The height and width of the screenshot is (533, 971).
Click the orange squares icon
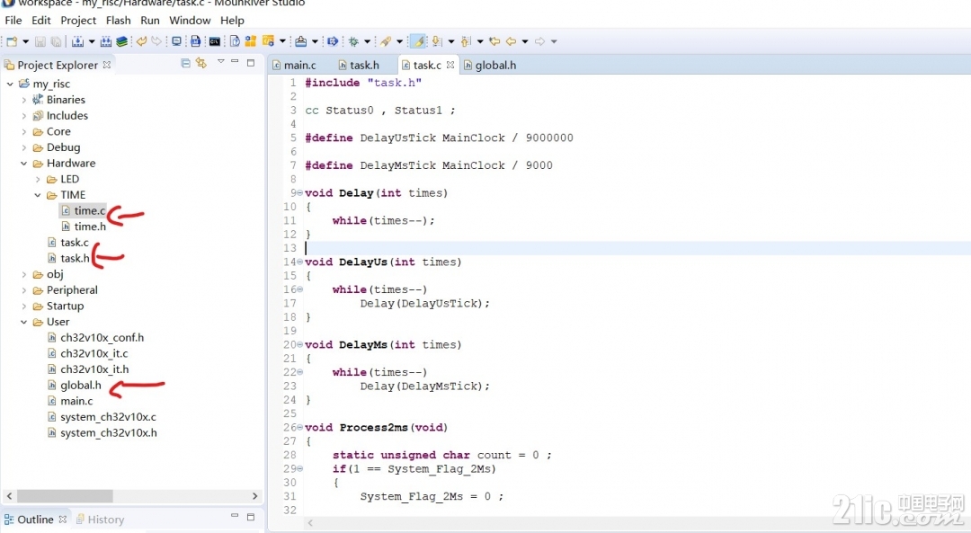click(250, 41)
